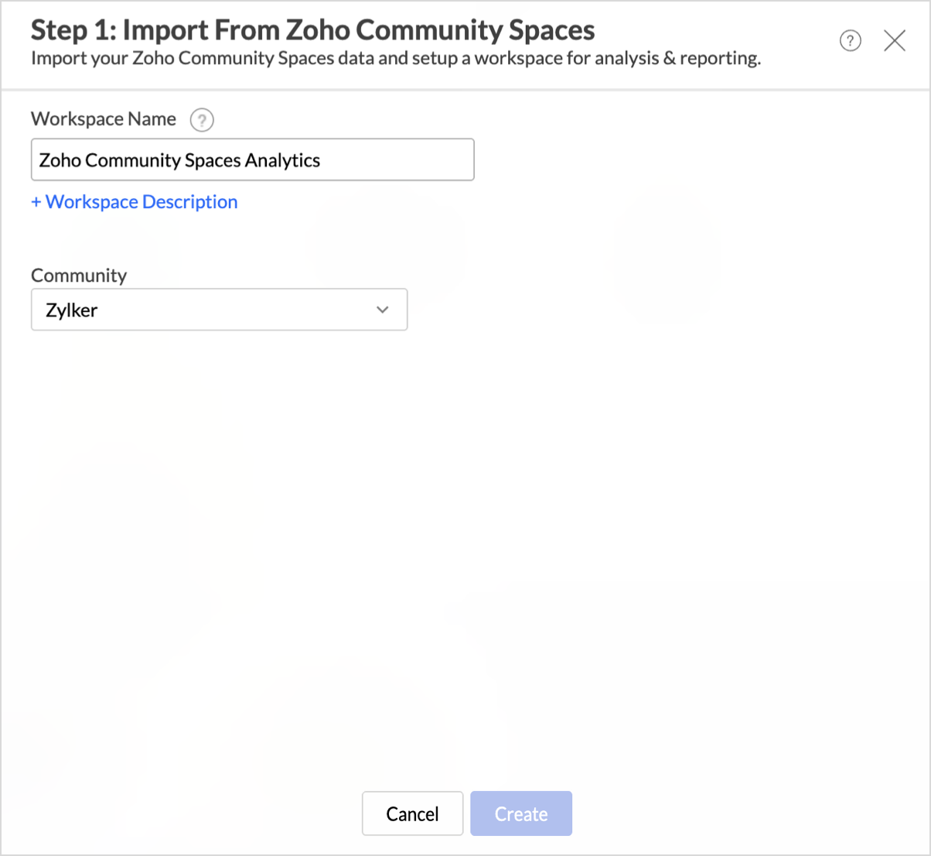Select the Zylker value in the combo box

point(72,310)
